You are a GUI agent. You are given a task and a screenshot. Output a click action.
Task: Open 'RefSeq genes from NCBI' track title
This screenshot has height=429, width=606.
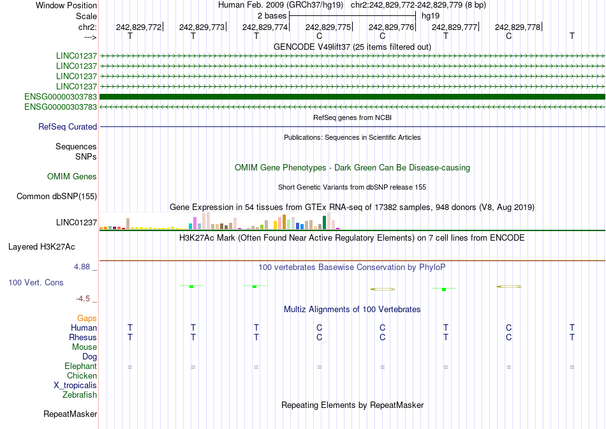point(352,117)
